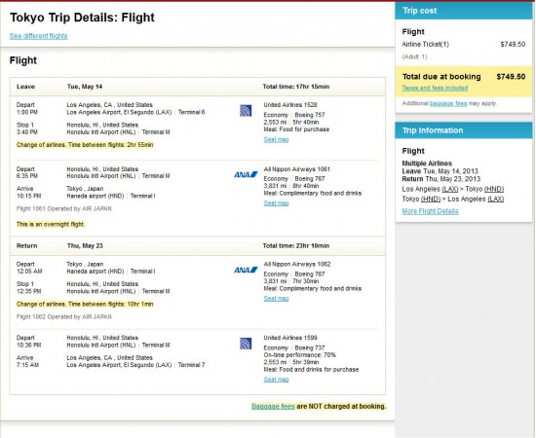Click the Trip cost panel header

[x=464, y=11]
